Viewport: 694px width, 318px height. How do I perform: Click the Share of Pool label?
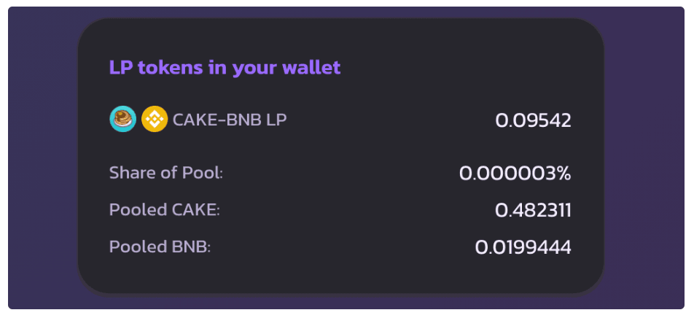tap(165, 174)
